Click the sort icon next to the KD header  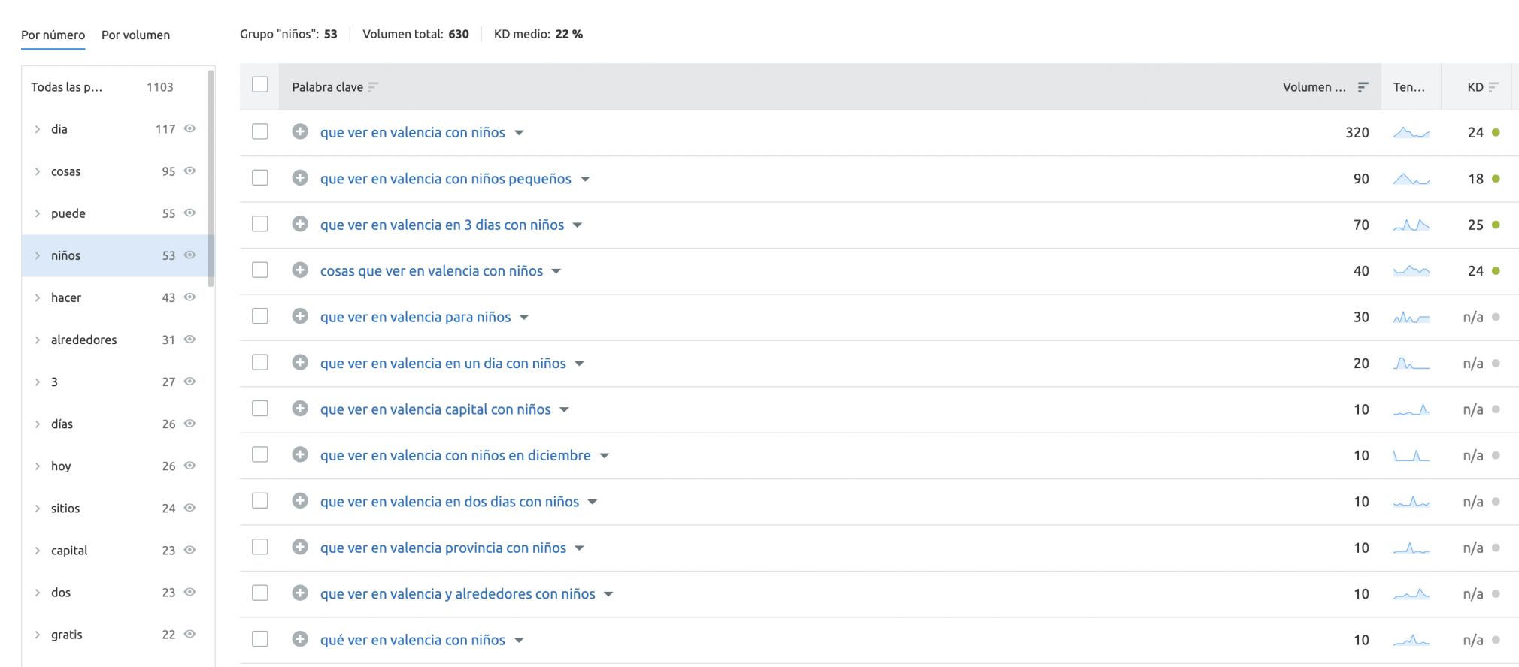[x=1493, y=87]
